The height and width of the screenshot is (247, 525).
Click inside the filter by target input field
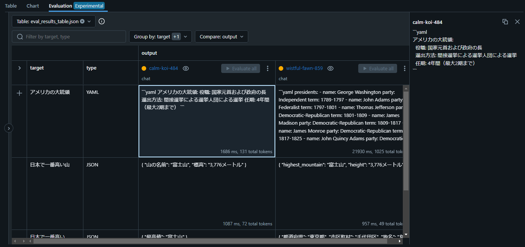[69, 36]
